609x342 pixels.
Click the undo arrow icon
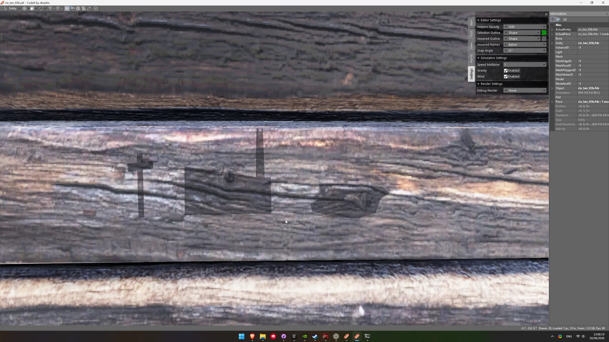coord(50,9)
